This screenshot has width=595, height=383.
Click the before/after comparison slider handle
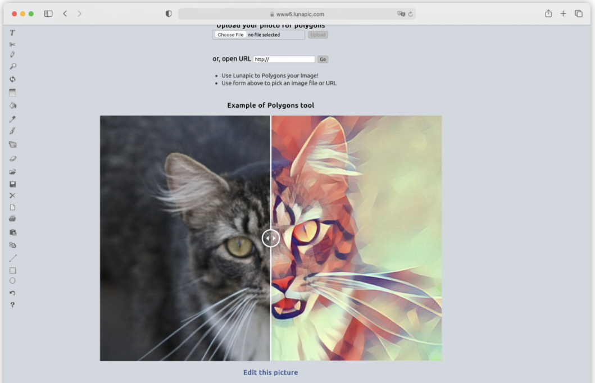(271, 238)
